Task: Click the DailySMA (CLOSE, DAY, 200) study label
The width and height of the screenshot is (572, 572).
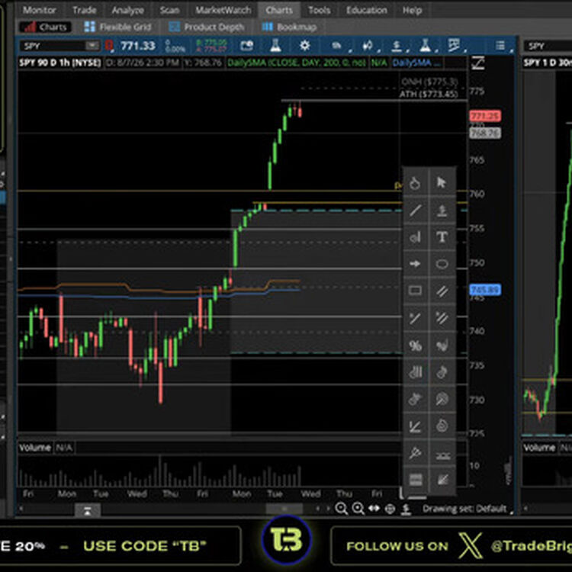Action: pyautogui.click(x=297, y=63)
